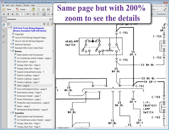Click the Read Mode expand icon
Screen dimensions: 169x130
pyautogui.click(x=165, y=9)
